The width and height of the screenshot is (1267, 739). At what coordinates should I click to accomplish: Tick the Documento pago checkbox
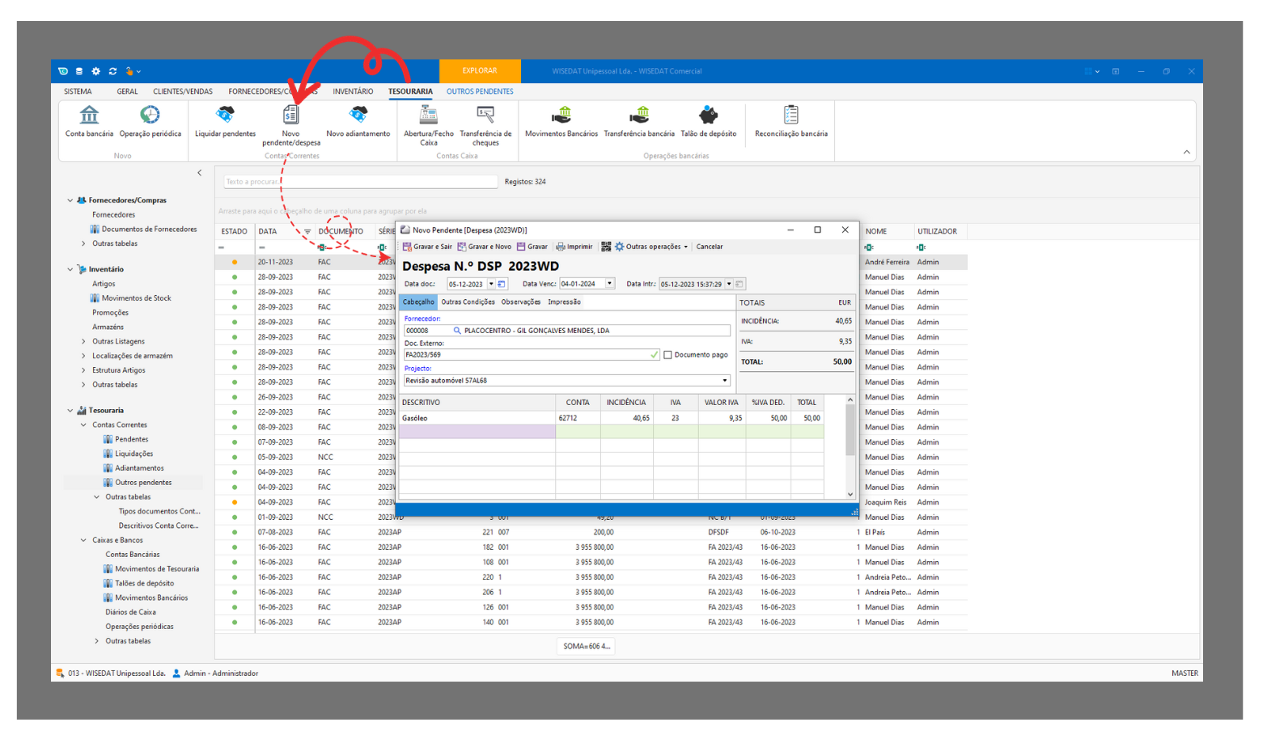pyautogui.click(x=667, y=355)
